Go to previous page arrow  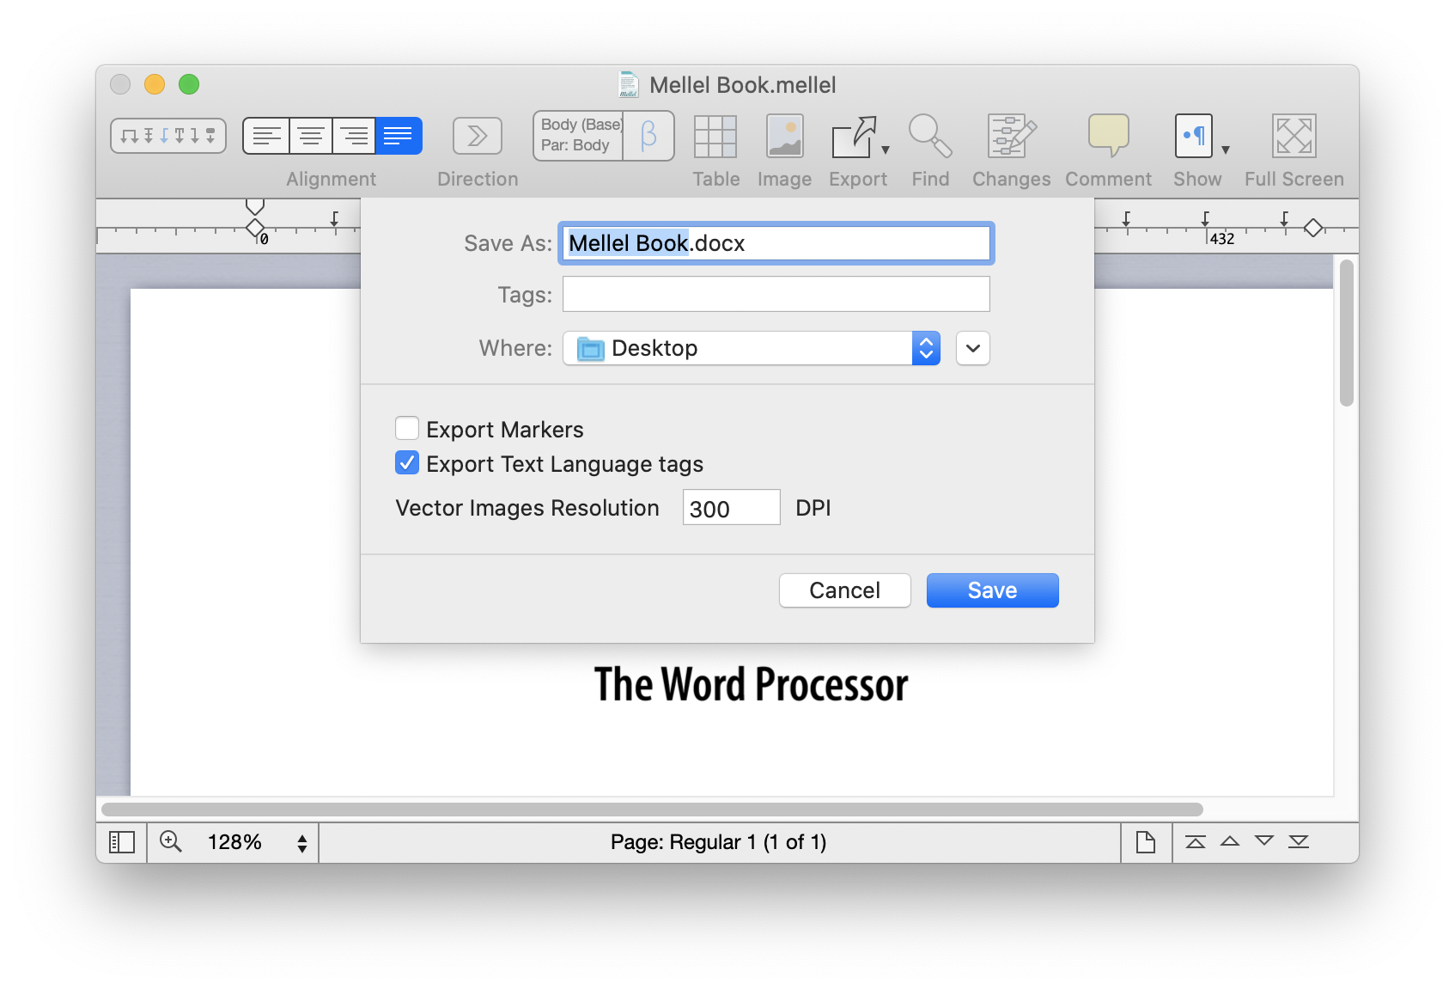(x=1230, y=842)
